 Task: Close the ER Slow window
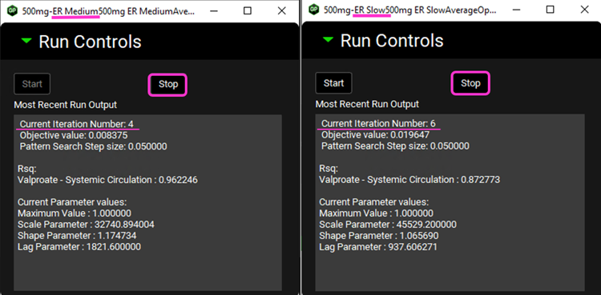584,10
